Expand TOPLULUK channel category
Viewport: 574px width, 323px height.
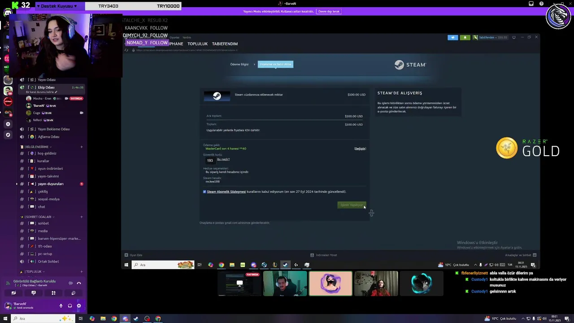tap(33, 271)
